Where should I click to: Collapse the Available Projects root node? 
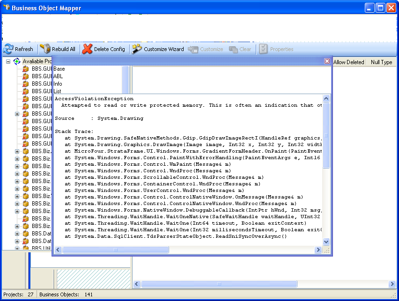[8, 61]
